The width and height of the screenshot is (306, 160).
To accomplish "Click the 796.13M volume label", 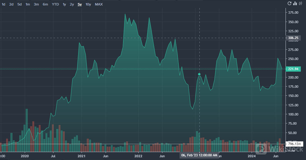I will 294,144.
